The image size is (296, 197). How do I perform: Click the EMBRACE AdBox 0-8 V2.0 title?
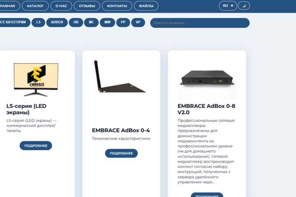pyautogui.click(x=206, y=109)
